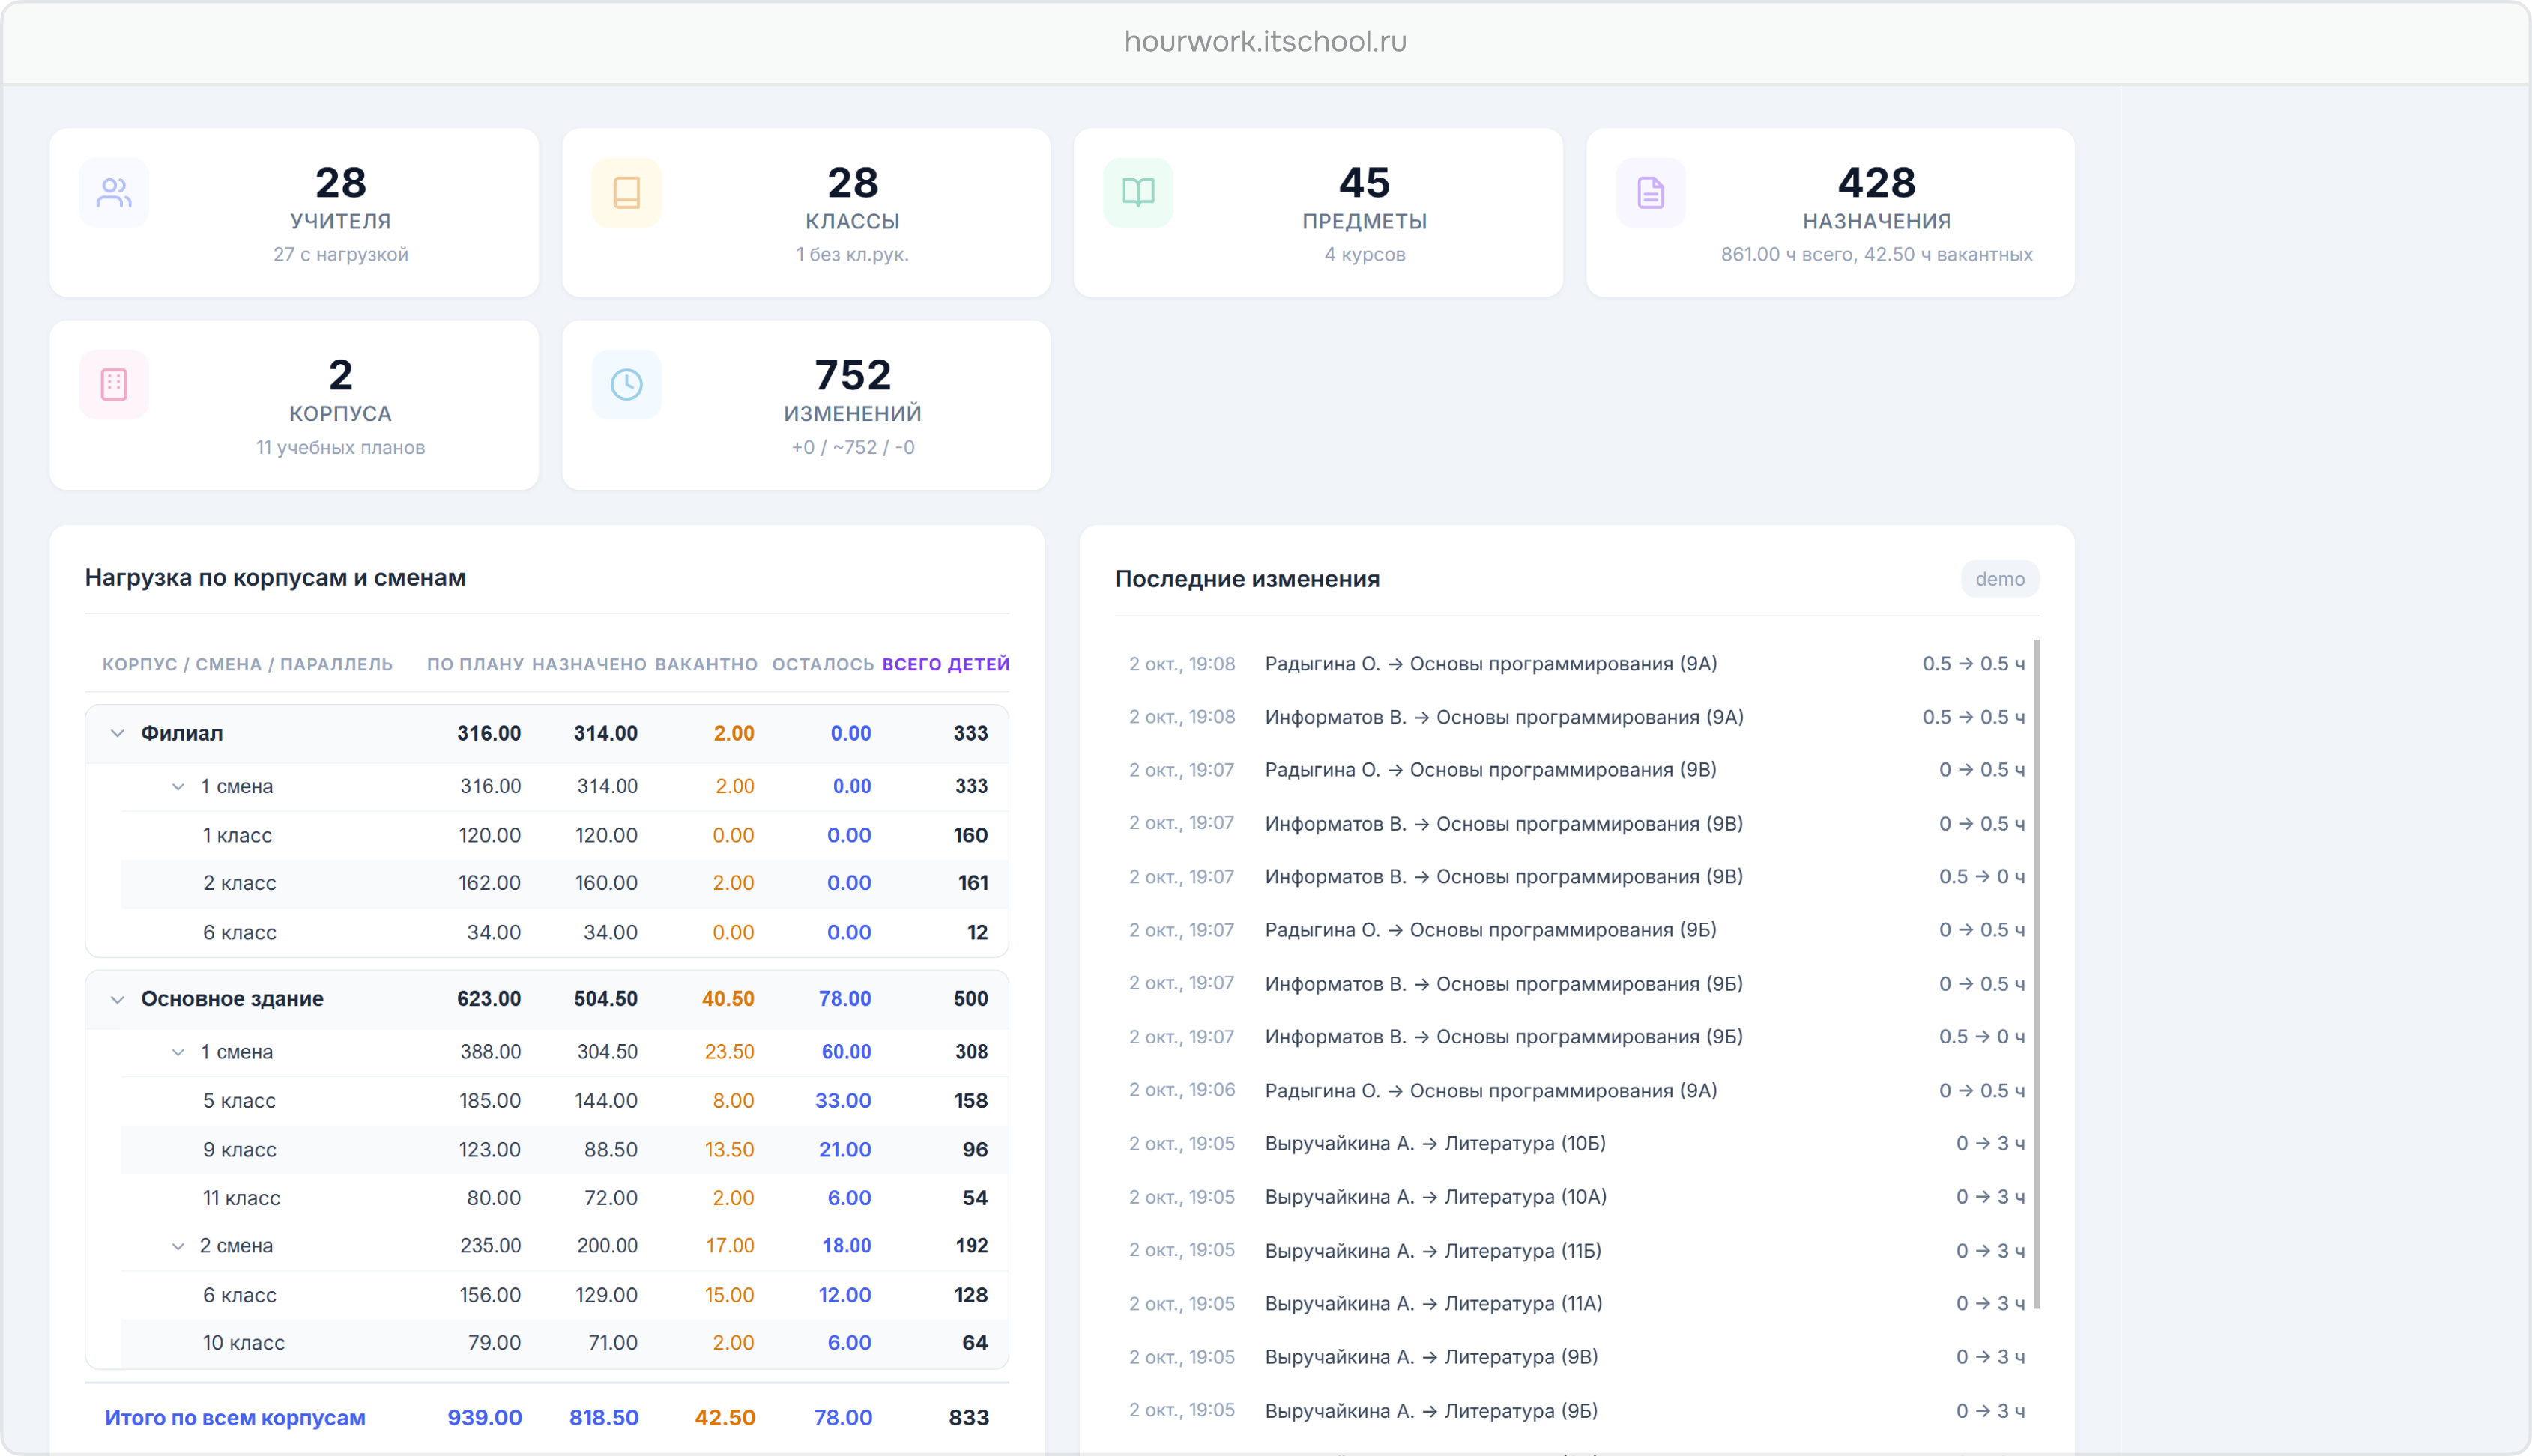The image size is (2532, 1456).
Task: Click the open-book icon on the Предметы card
Action: pyautogui.click(x=1138, y=192)
